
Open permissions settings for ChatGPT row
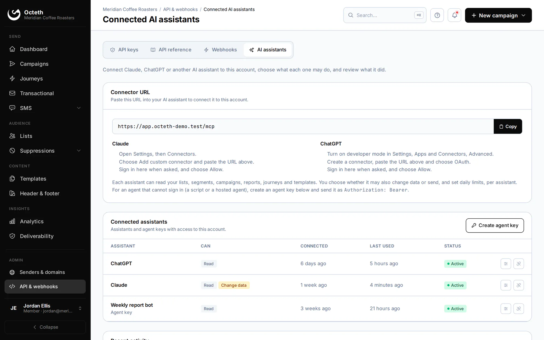(x=506, y=264)
